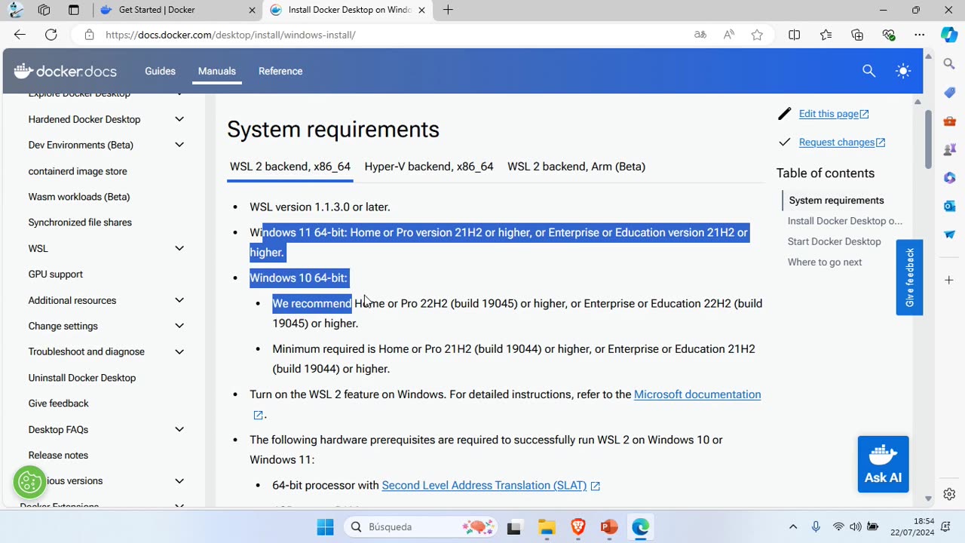Viewport: 965px width, 543px height.
Task: Reload the page with Refresh icon
Action: [51, 35]
